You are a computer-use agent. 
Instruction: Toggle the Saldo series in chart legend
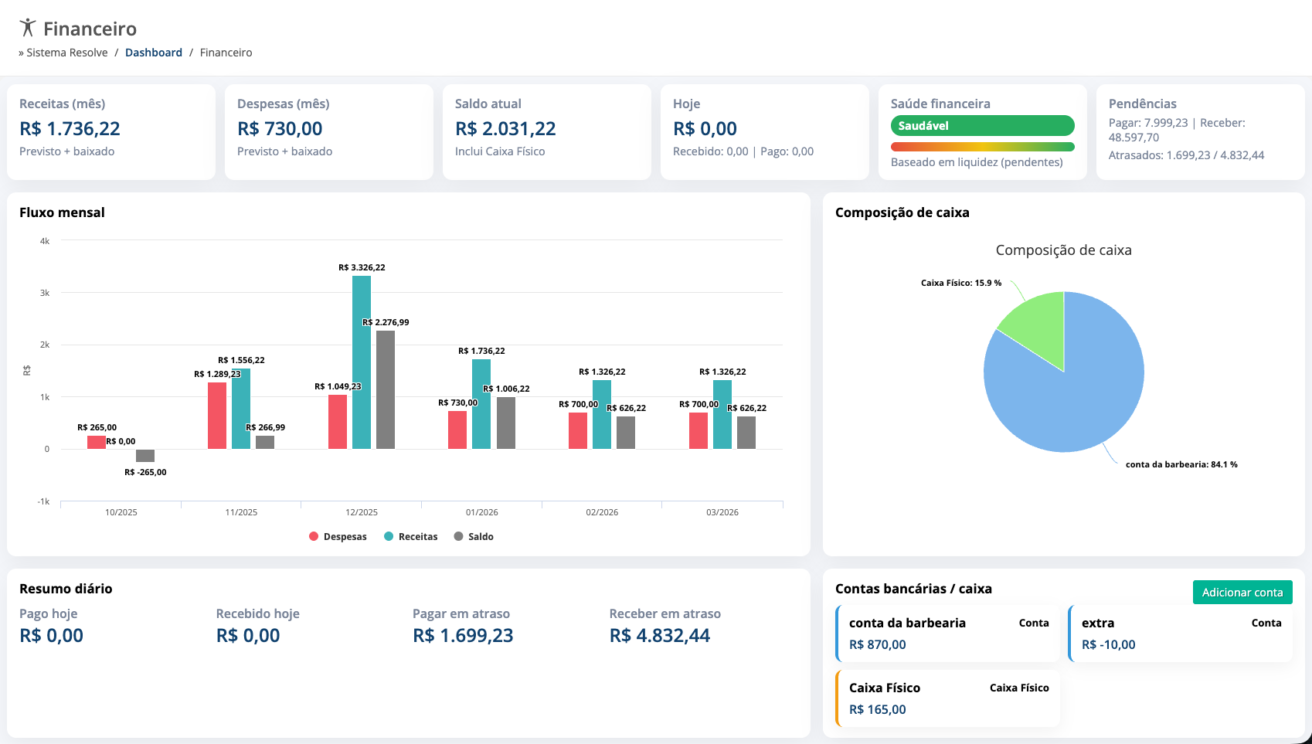coord(474,536)
